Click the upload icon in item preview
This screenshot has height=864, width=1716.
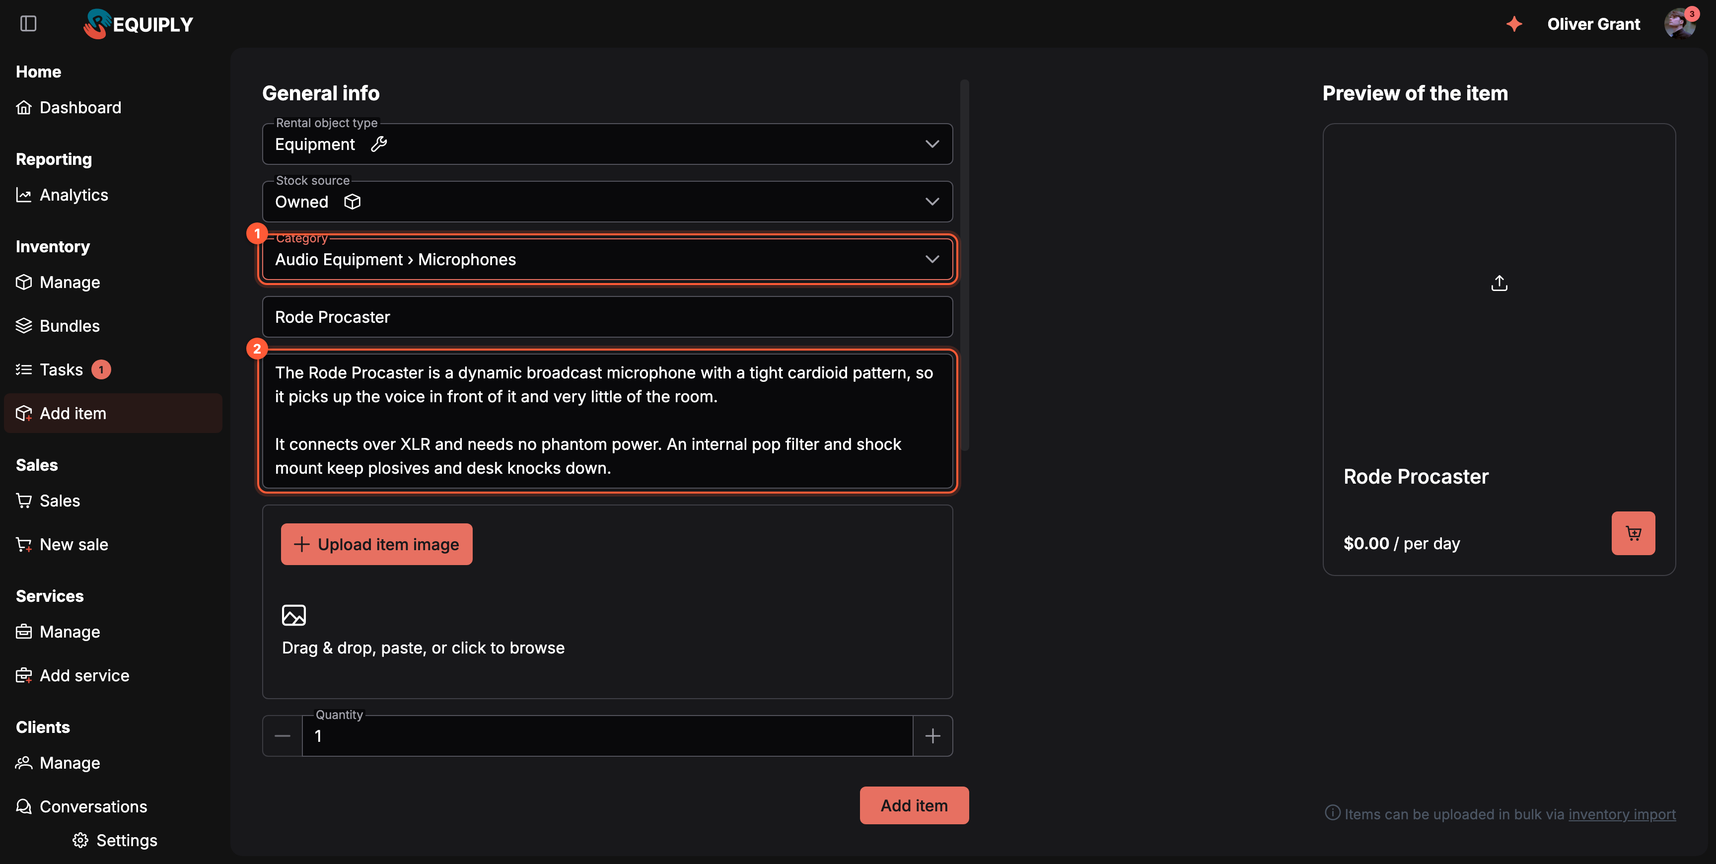[x=1499, y=283]
